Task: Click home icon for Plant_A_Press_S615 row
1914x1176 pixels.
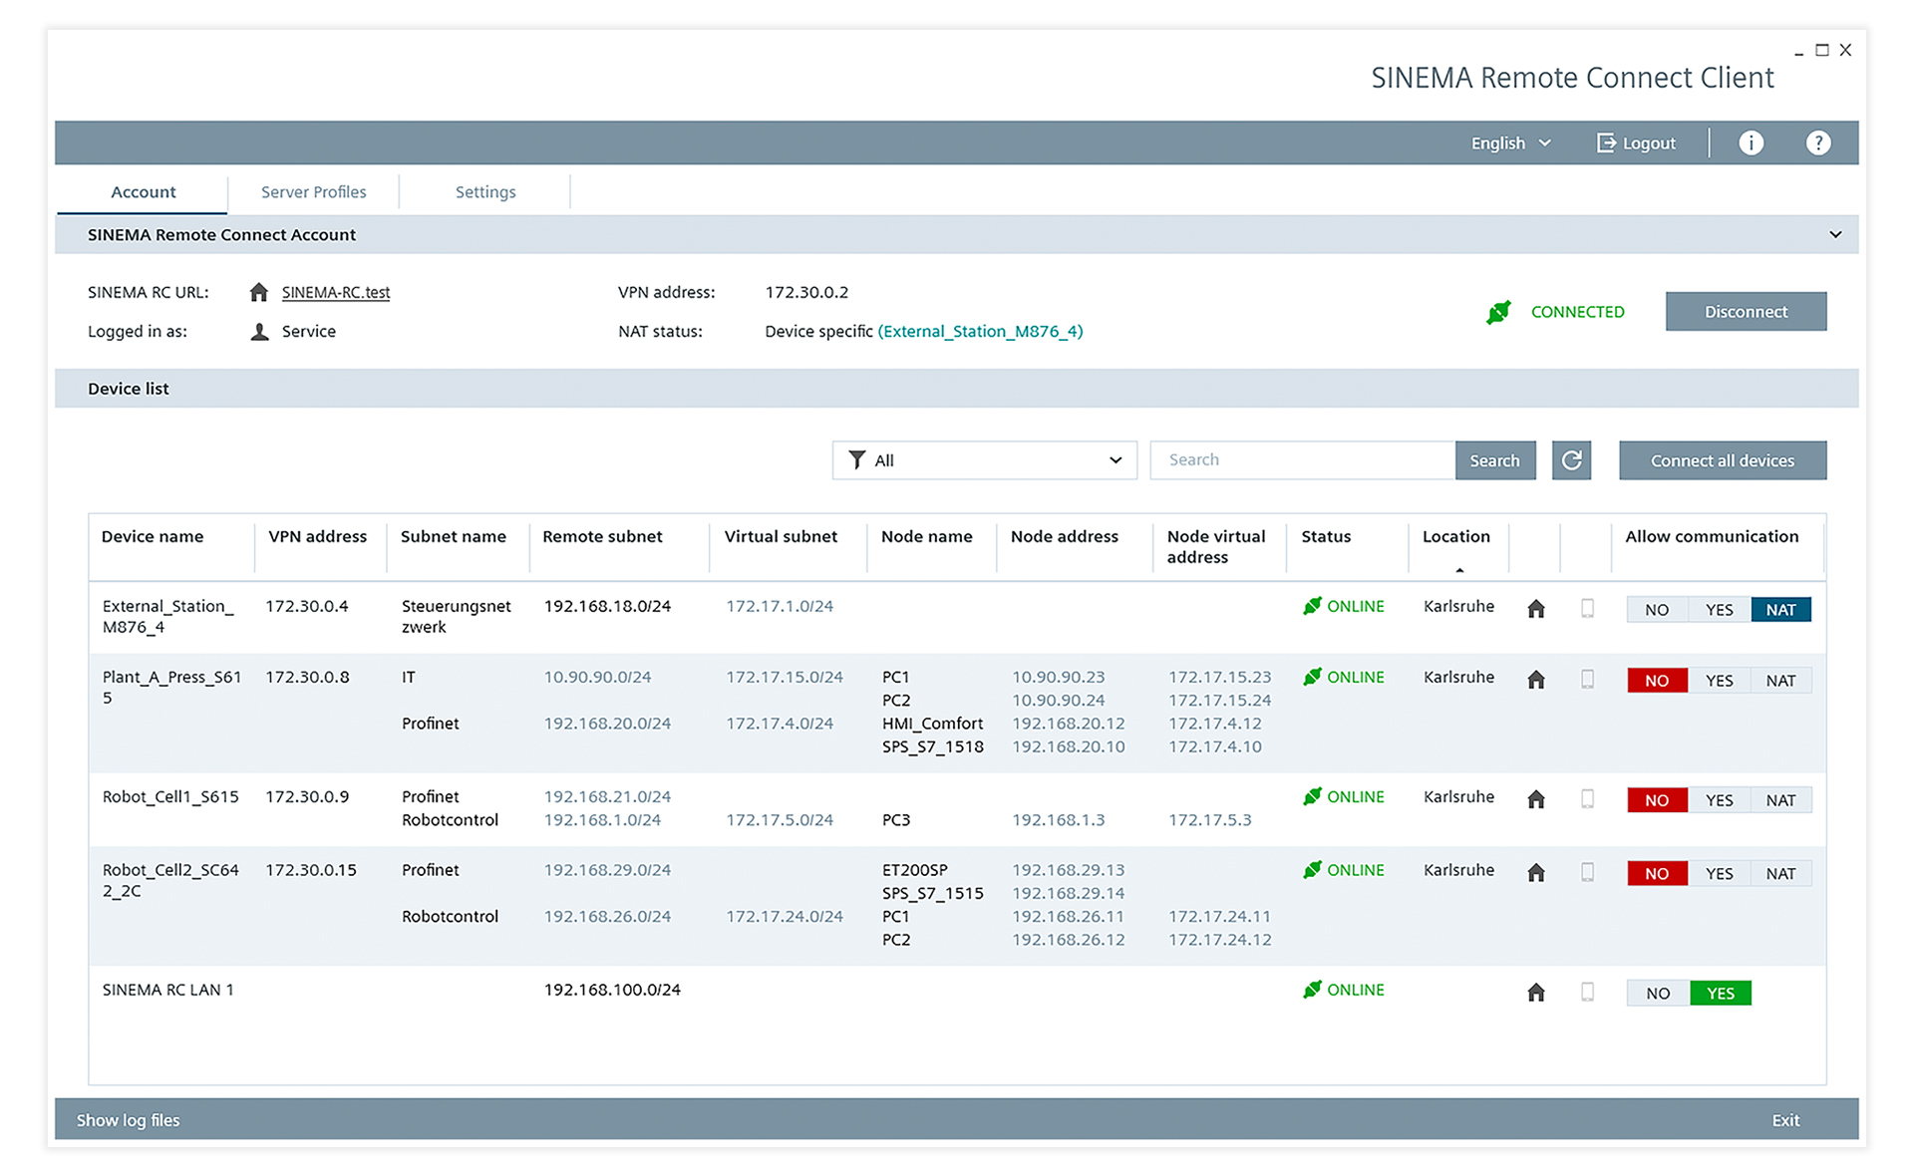Action: [1536, 680]
